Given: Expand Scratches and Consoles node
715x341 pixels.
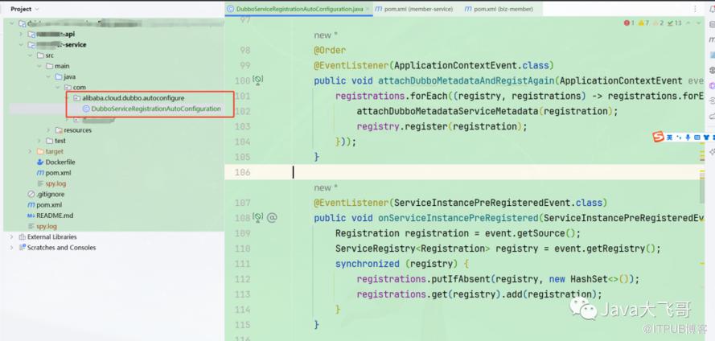Looking at the screenshot, I should 11,248.
